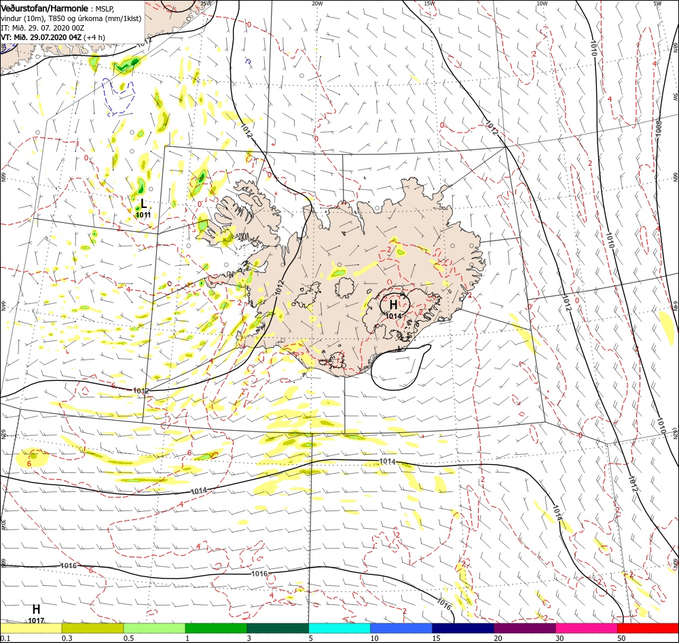This screenshot has height=643, width=679.
Task: Click the '15W' longitude label
Action: pyautogui.click(x=430, y=3)
